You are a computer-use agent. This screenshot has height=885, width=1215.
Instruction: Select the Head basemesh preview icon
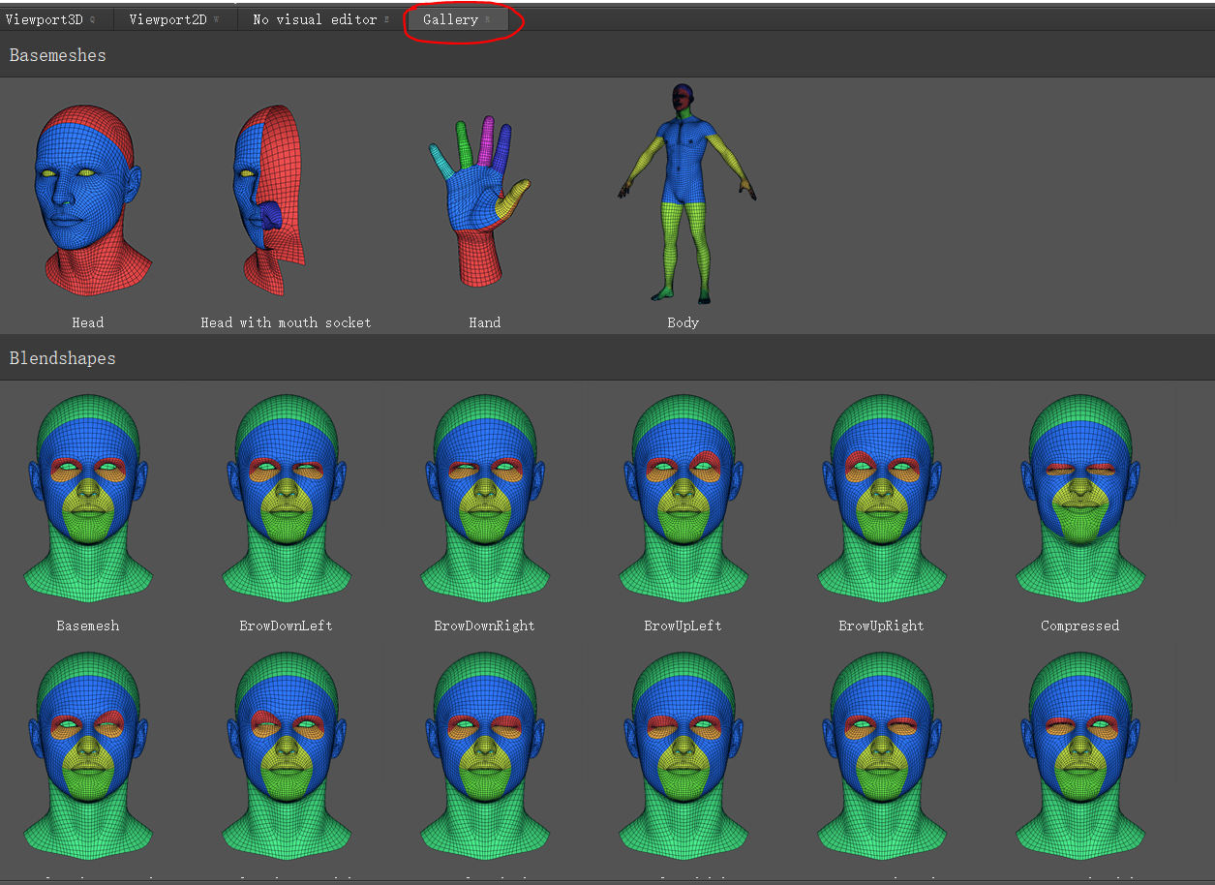pos(88,198)
